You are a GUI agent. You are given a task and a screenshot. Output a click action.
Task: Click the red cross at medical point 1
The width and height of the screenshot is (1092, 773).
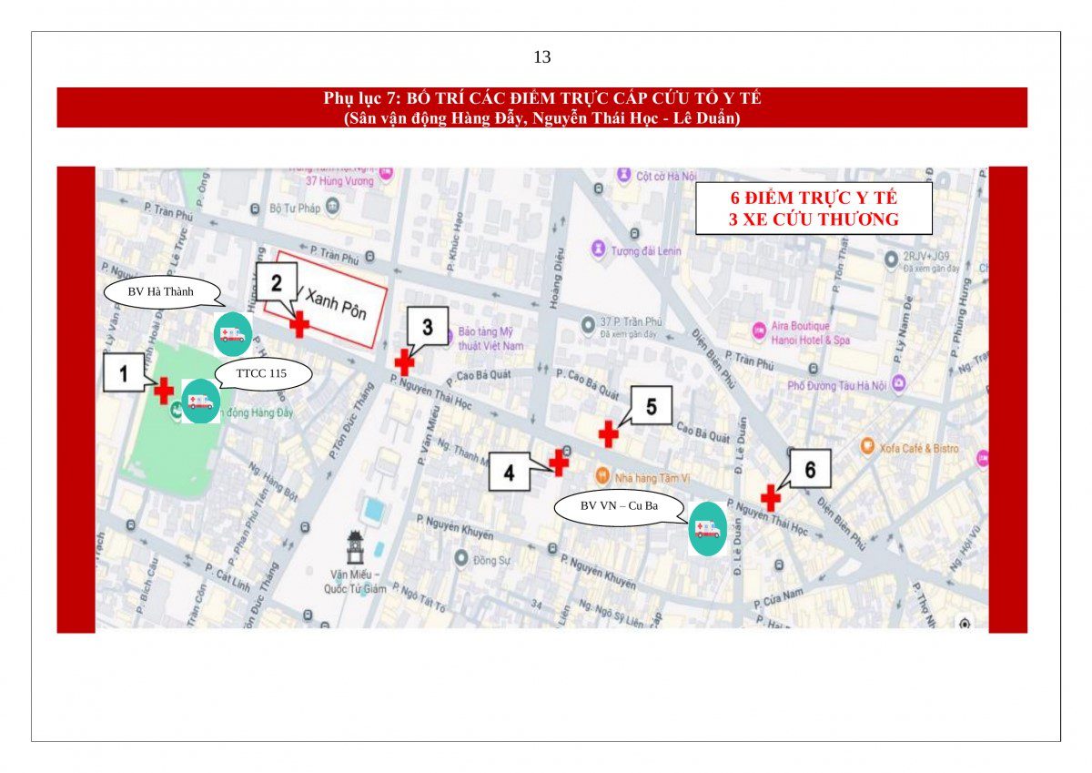(164, 391)
